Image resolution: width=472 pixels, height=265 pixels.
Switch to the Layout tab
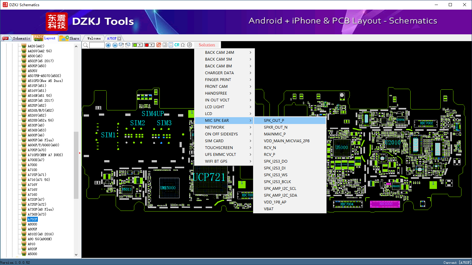tap(45, 38)
